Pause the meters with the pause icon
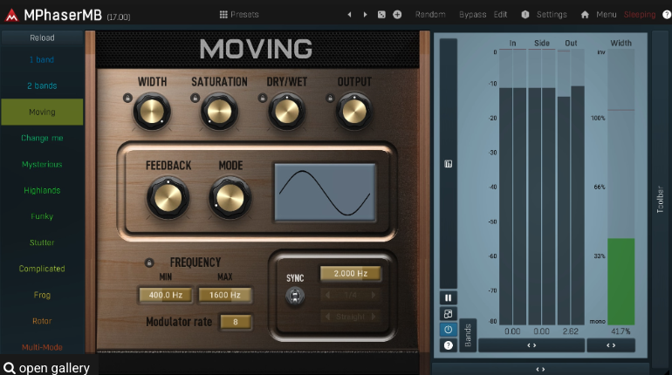Viewport: 672px width, 375px height. (x=448, y=297)
